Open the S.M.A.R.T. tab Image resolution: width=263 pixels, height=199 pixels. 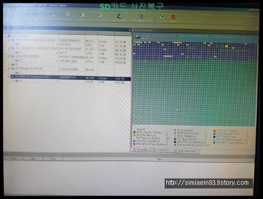click(x=161, y=150)
